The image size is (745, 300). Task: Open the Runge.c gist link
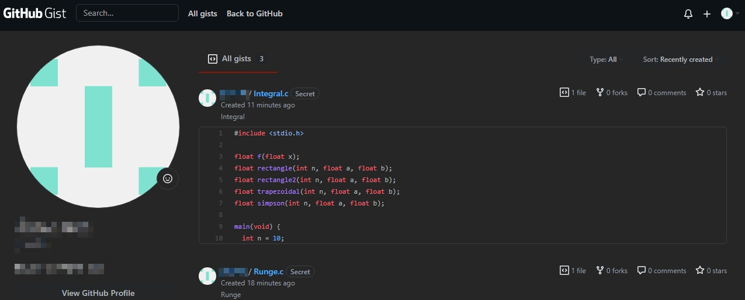[x=269, y=271]
